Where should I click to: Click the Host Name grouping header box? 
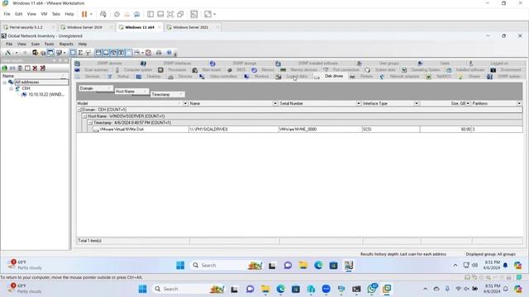131,92
